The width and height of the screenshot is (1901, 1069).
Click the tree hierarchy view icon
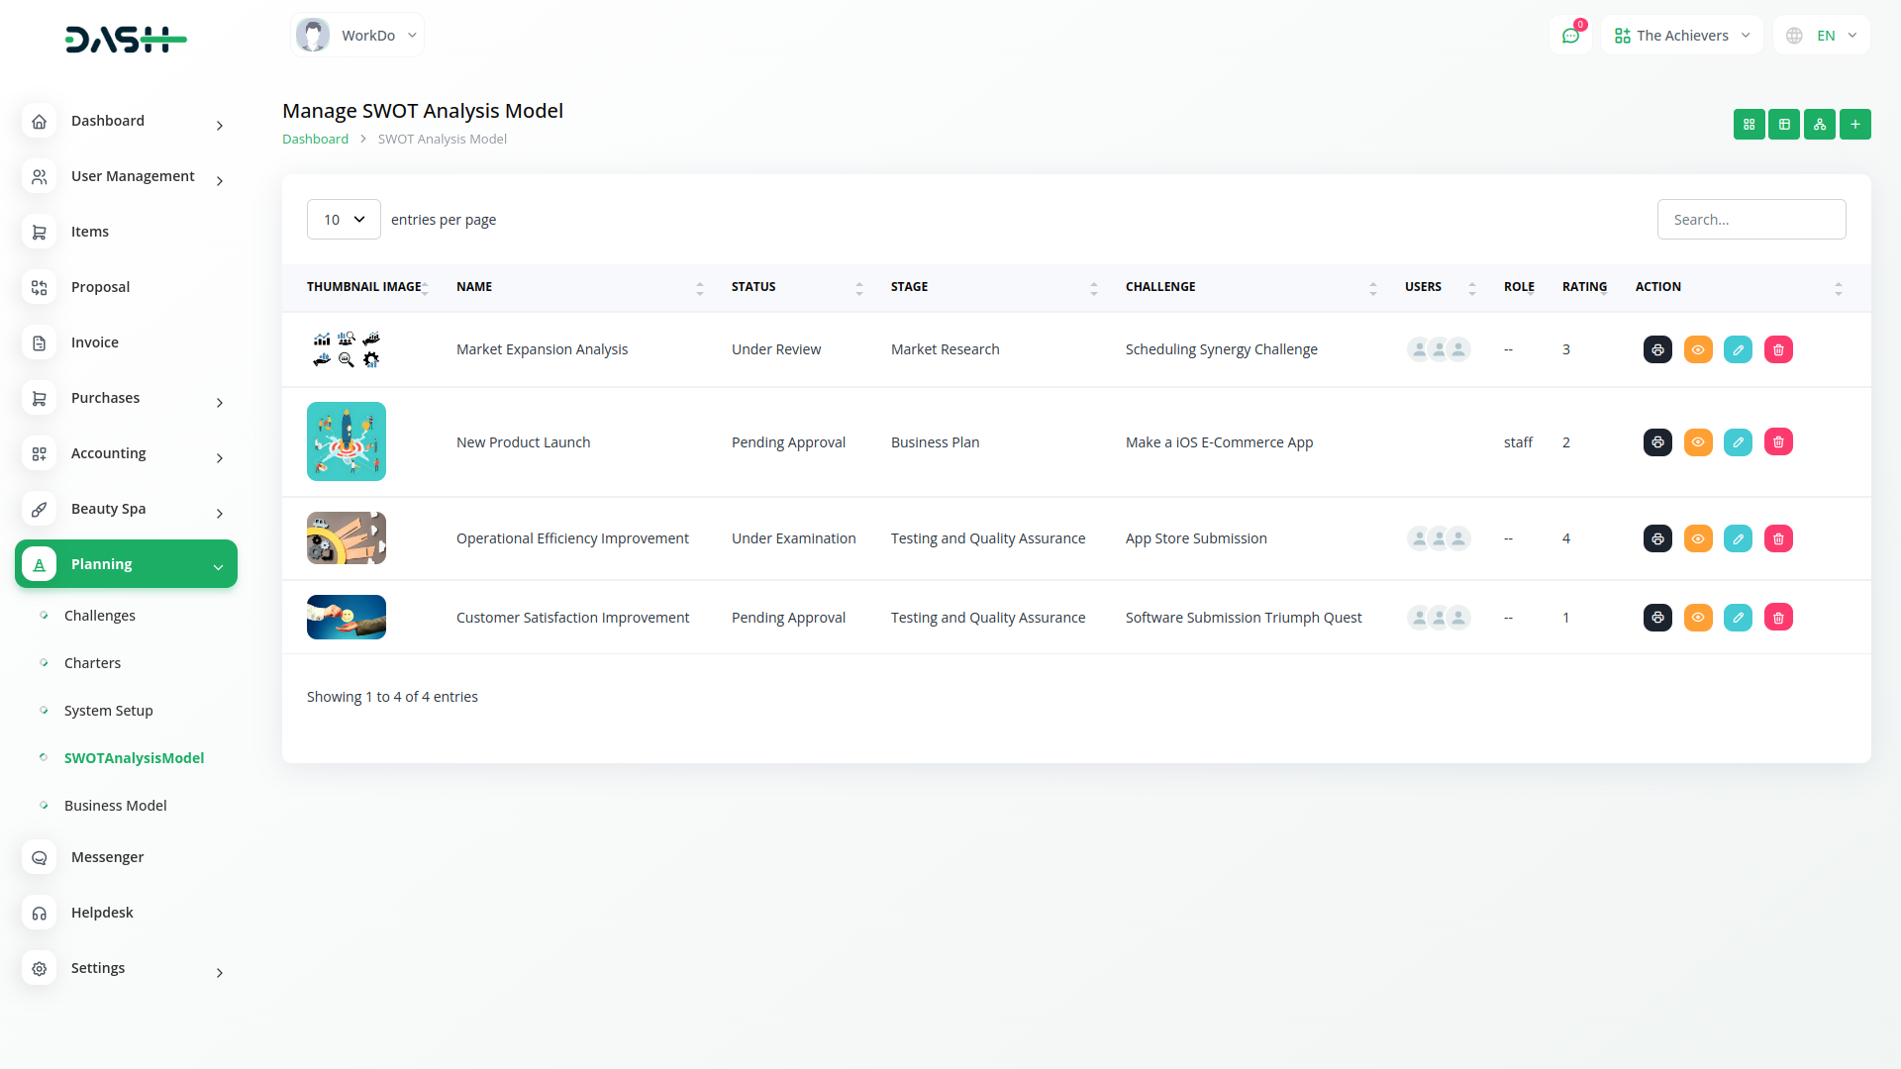click(x=1819, y=125)
